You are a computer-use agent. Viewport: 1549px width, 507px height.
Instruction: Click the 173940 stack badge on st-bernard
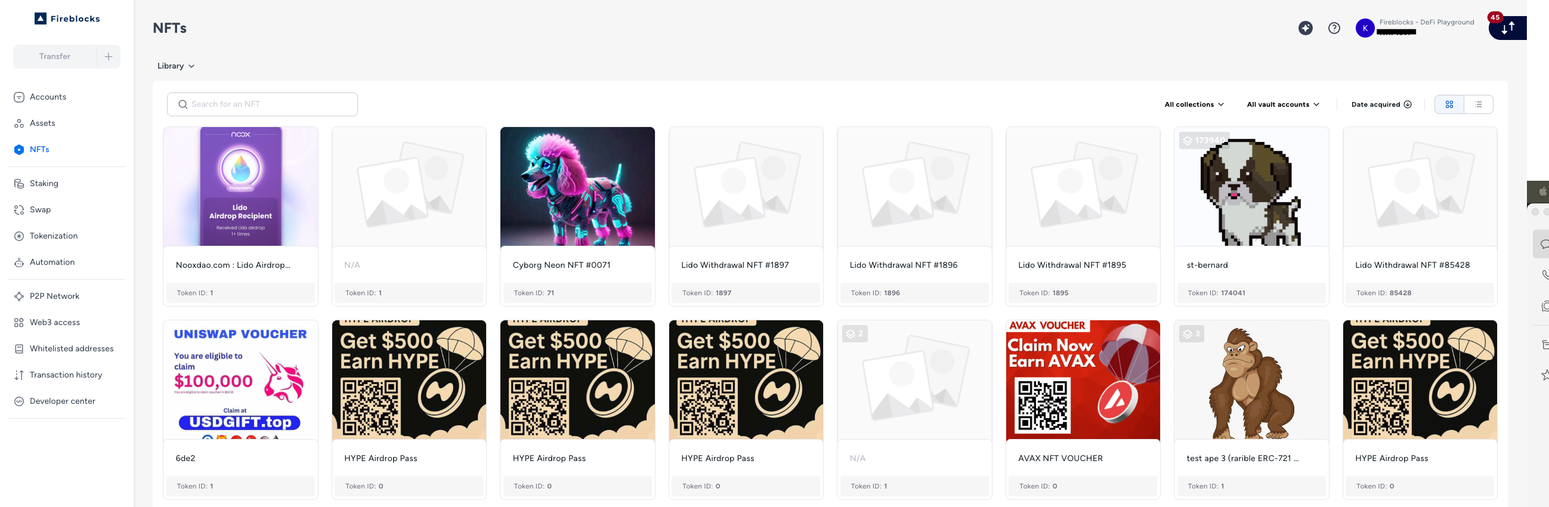(1203, 141)
